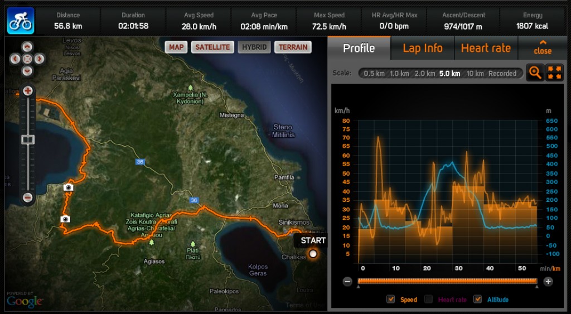Pan the map left with arrow

tap(15, 59)
